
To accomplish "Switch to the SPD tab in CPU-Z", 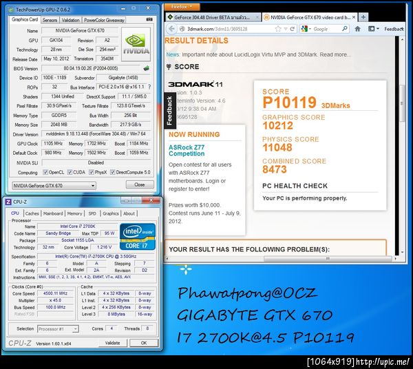I will [x=92, y=213].
